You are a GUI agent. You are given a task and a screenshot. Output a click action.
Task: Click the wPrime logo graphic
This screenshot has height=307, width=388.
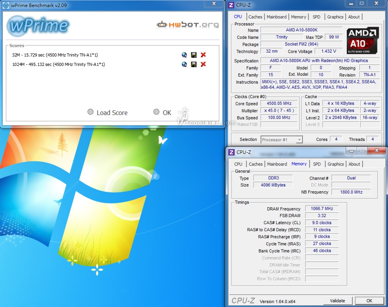38,26
